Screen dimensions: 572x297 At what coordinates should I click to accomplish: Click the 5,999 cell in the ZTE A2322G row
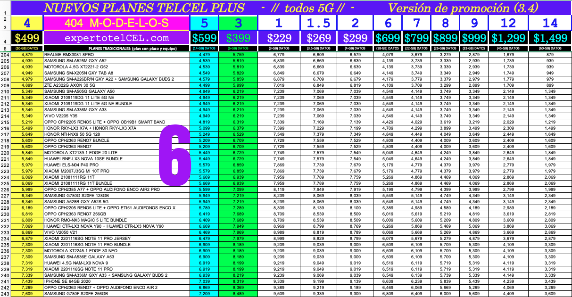pyautogui.click(x=238, y=85)
